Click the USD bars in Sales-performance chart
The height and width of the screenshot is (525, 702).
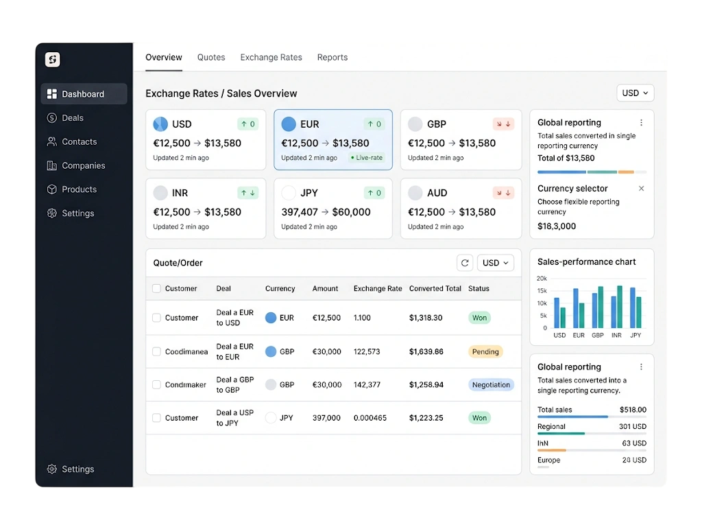point(559,312)
